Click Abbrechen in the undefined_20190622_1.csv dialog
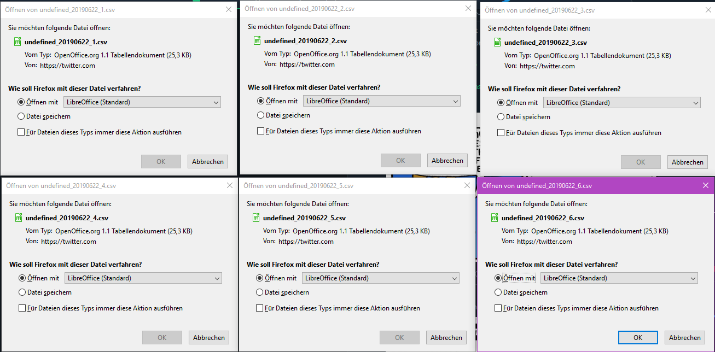 [x=207, y=161]
